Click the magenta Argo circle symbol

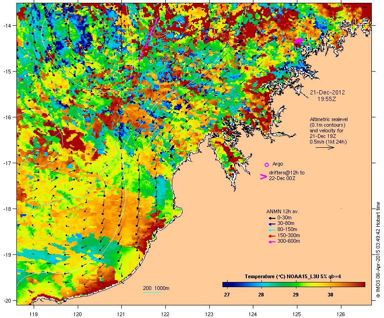pyautogui.click(x=267, y=165)
